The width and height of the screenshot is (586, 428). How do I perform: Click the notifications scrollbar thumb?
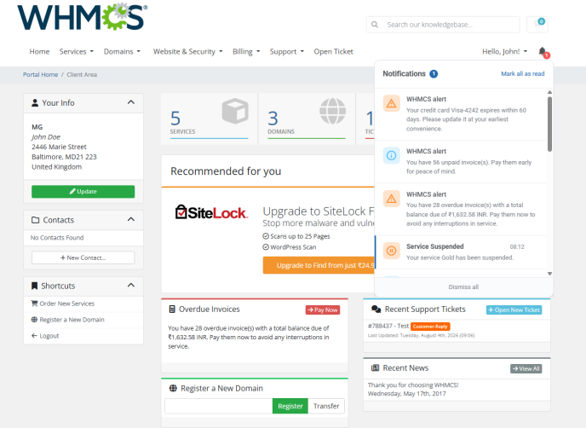click(549, 124)
